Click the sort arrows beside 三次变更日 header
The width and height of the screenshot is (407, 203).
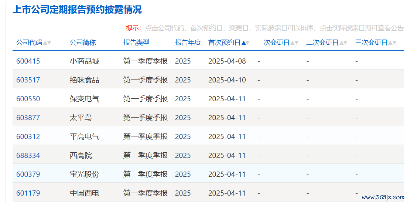click(x=392, y=43)
